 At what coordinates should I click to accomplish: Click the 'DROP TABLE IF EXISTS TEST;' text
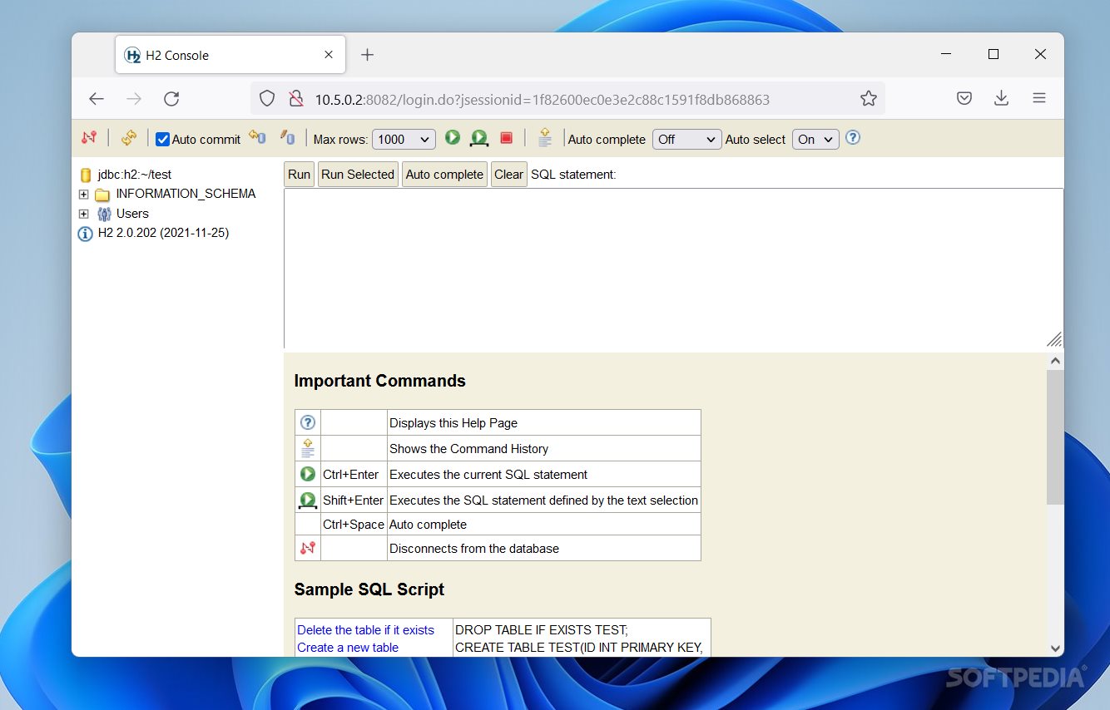(542, 630)
